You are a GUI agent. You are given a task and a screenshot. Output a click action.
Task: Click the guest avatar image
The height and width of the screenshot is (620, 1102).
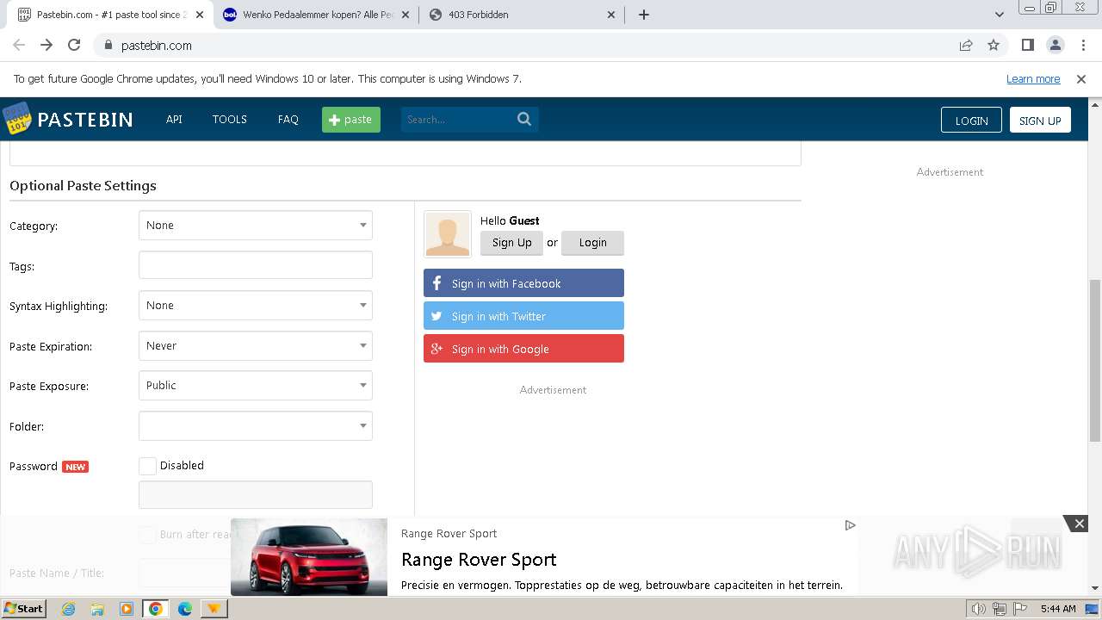(x=448, y=234)
